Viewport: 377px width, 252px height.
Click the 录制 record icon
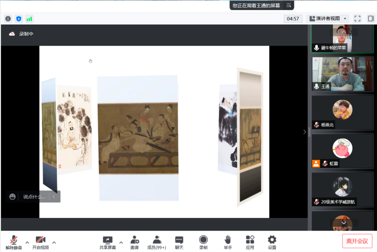pos(203,242)
